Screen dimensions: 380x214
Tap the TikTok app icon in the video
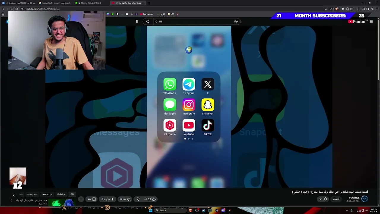pyautogui.click(x=208, y=125)
